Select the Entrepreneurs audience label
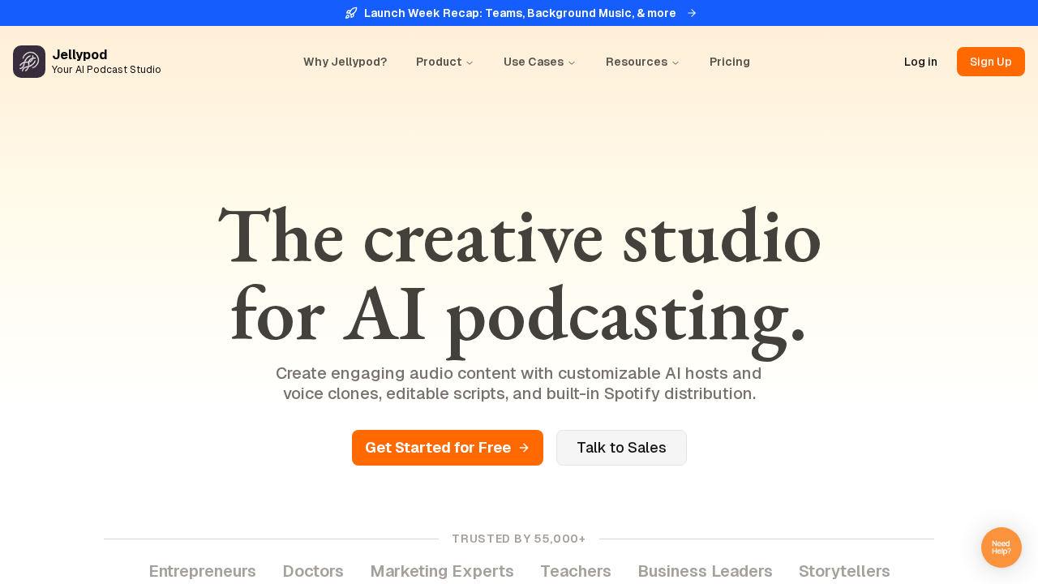The width and height of the screenshot is (1038, 584). point(202,571)
